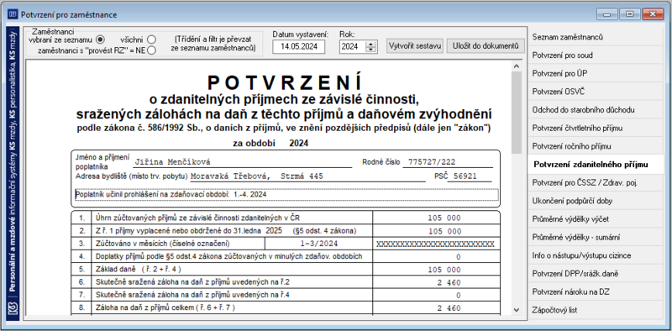
Task: Open 'Průměrné výdělky výčet'
Action: [596, 219]
